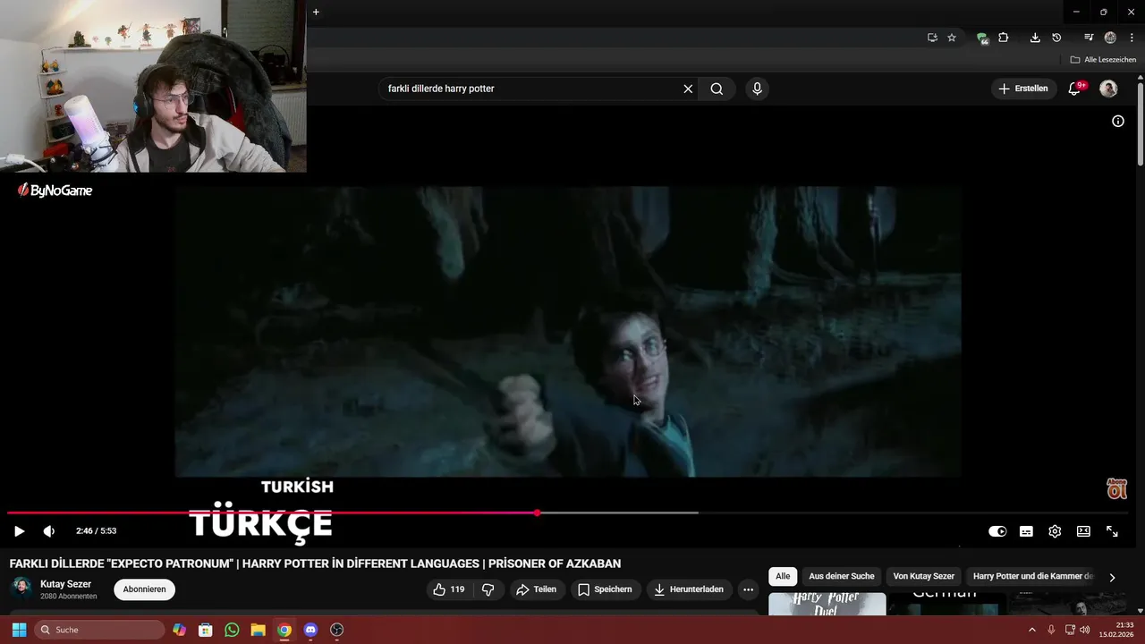Open YouTube account avatar menu
1145x644 pixels.
[1108, 89]
